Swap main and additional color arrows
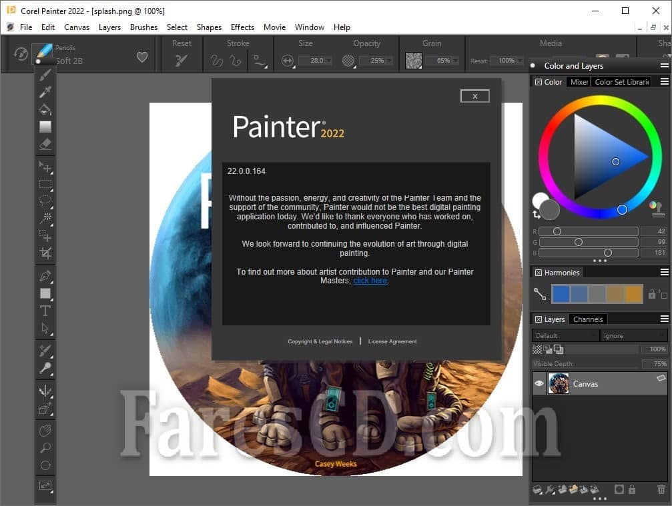Viewport: 672px width, 506px height. [x=536, y=215]
